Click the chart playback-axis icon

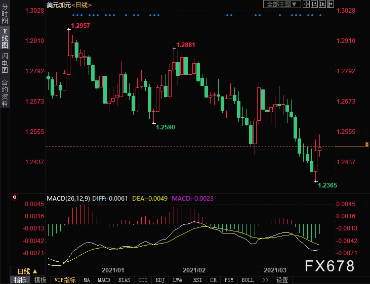click(x=322, y=4)
